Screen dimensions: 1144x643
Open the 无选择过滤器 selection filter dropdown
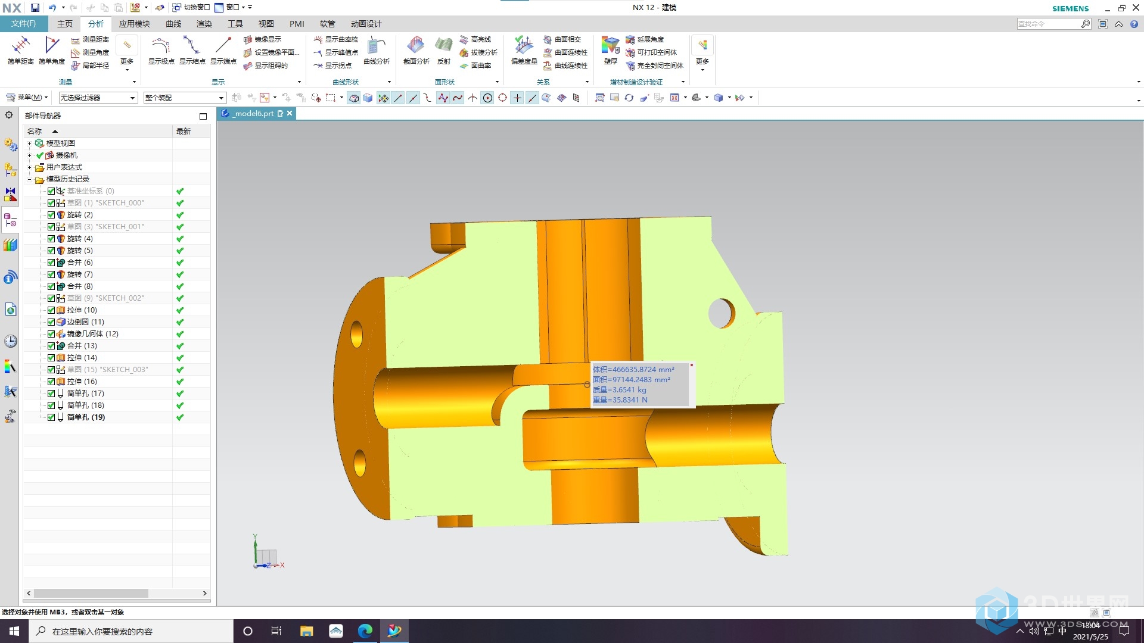click(x=98, y=98)
